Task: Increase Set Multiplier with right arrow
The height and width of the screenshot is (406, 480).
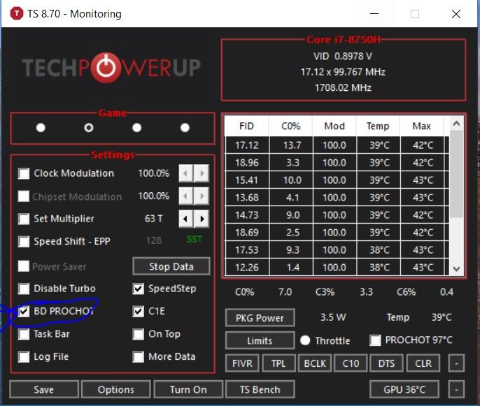Action: tap(202, 219)
